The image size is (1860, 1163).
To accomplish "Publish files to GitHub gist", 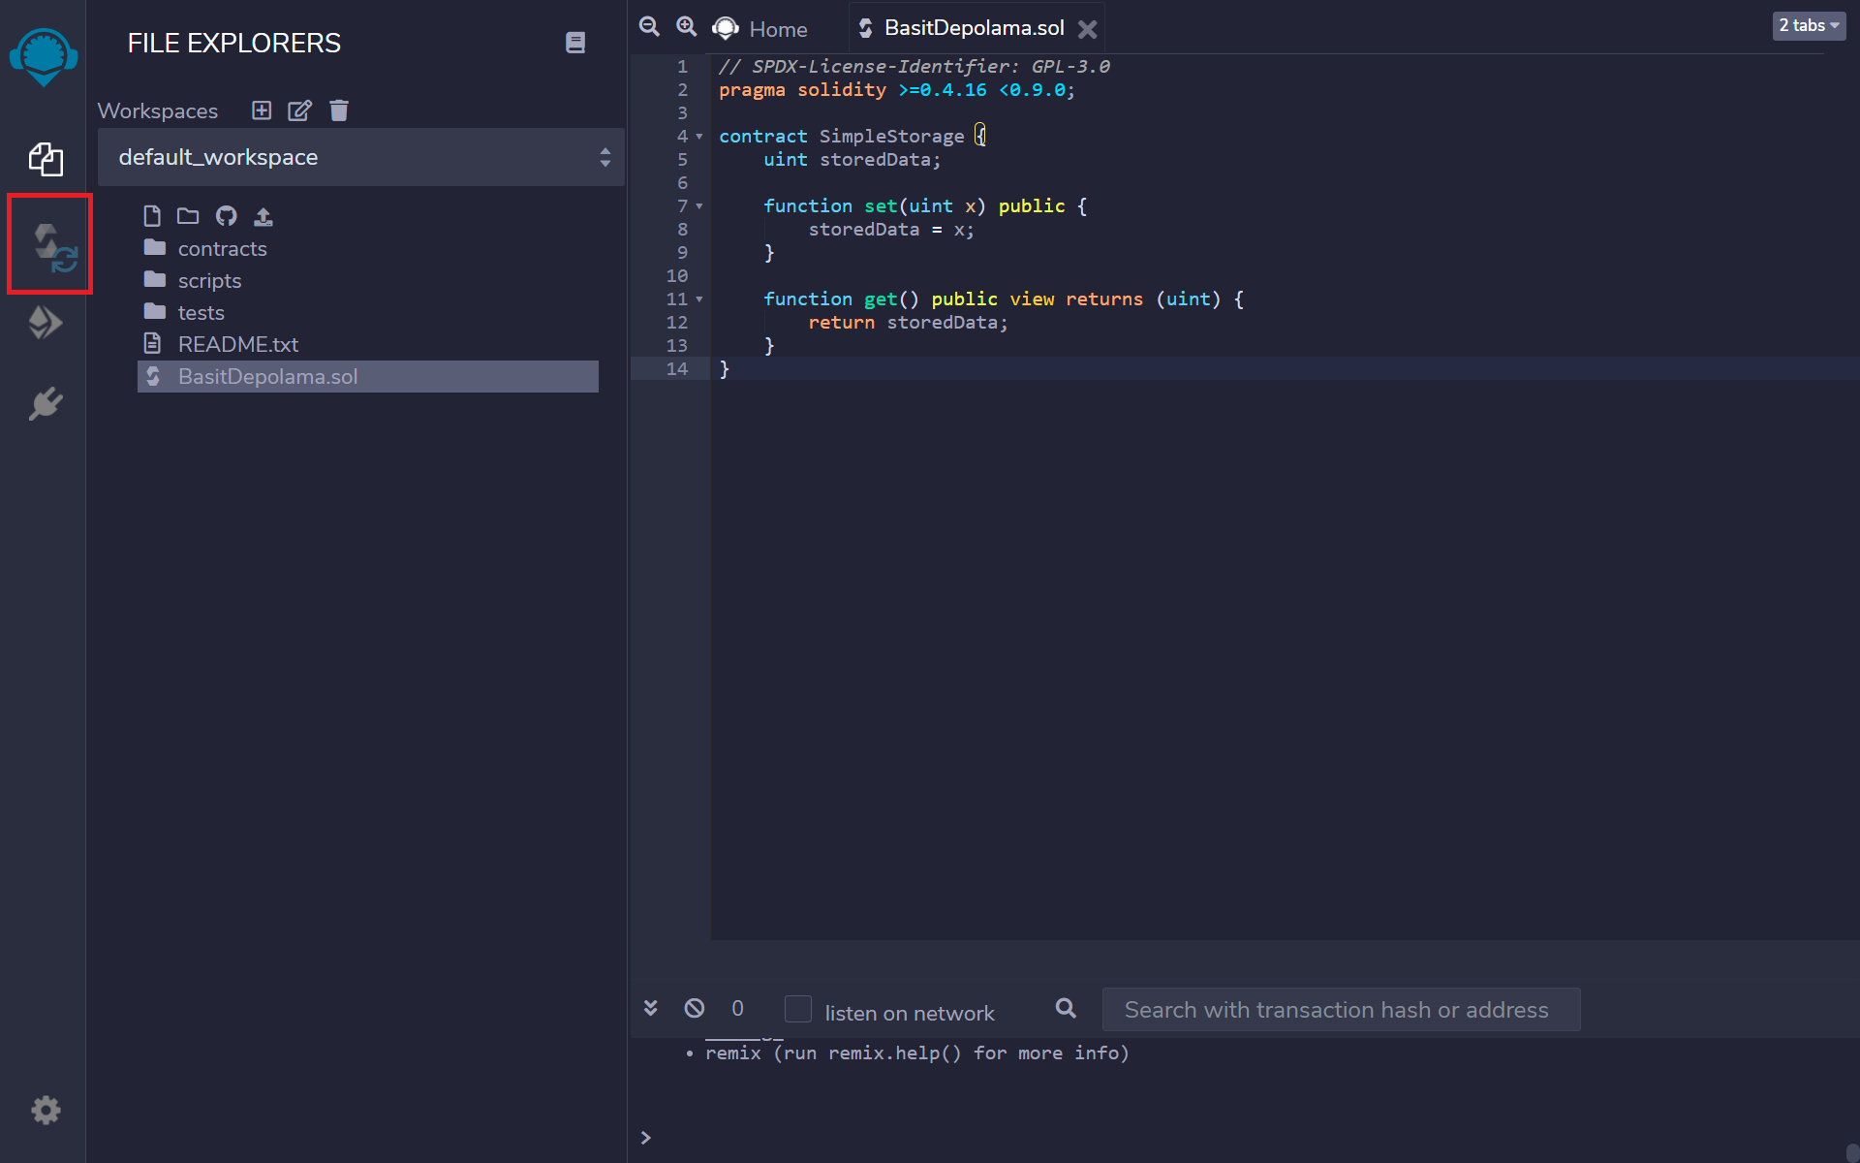I will coord(226,215).
